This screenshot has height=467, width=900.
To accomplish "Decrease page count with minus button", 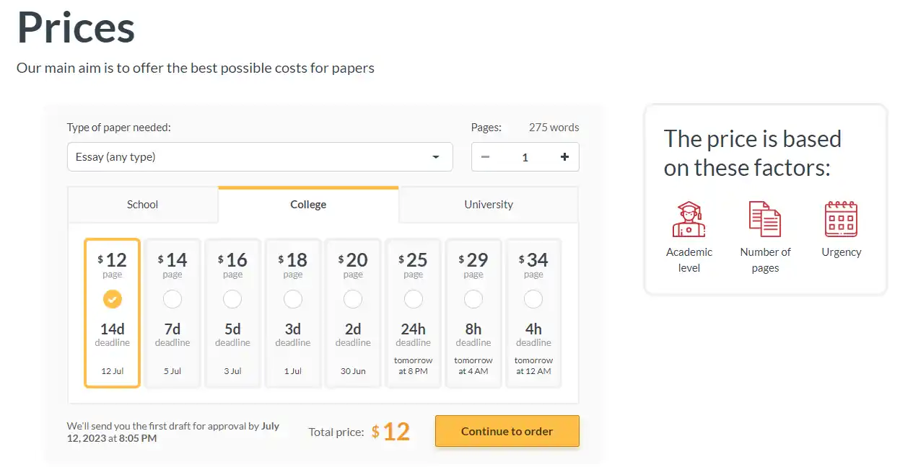I will [x=486, y=157].
